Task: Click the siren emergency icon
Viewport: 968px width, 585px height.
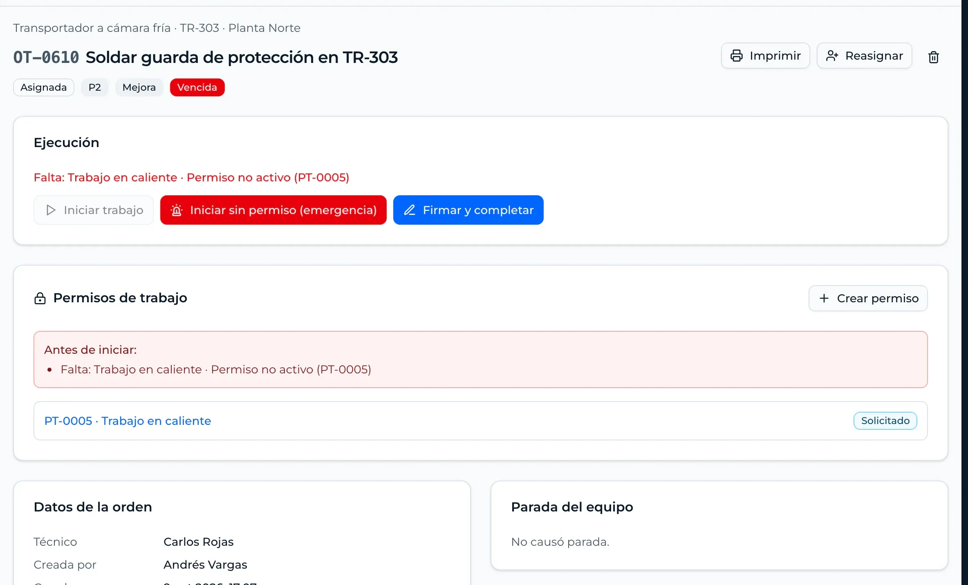Action: pos(177,210)
